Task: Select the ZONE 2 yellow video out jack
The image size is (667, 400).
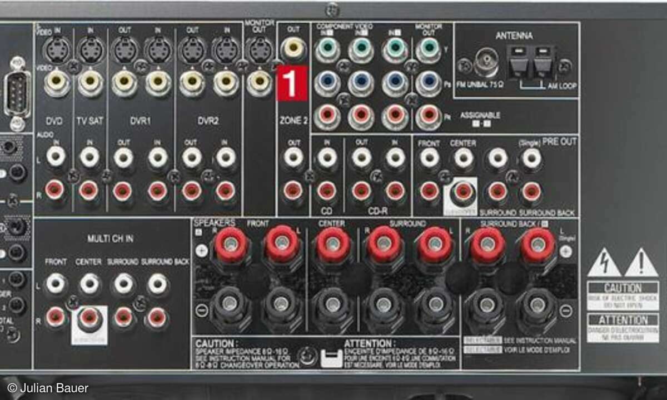Action: click(293, 49)
